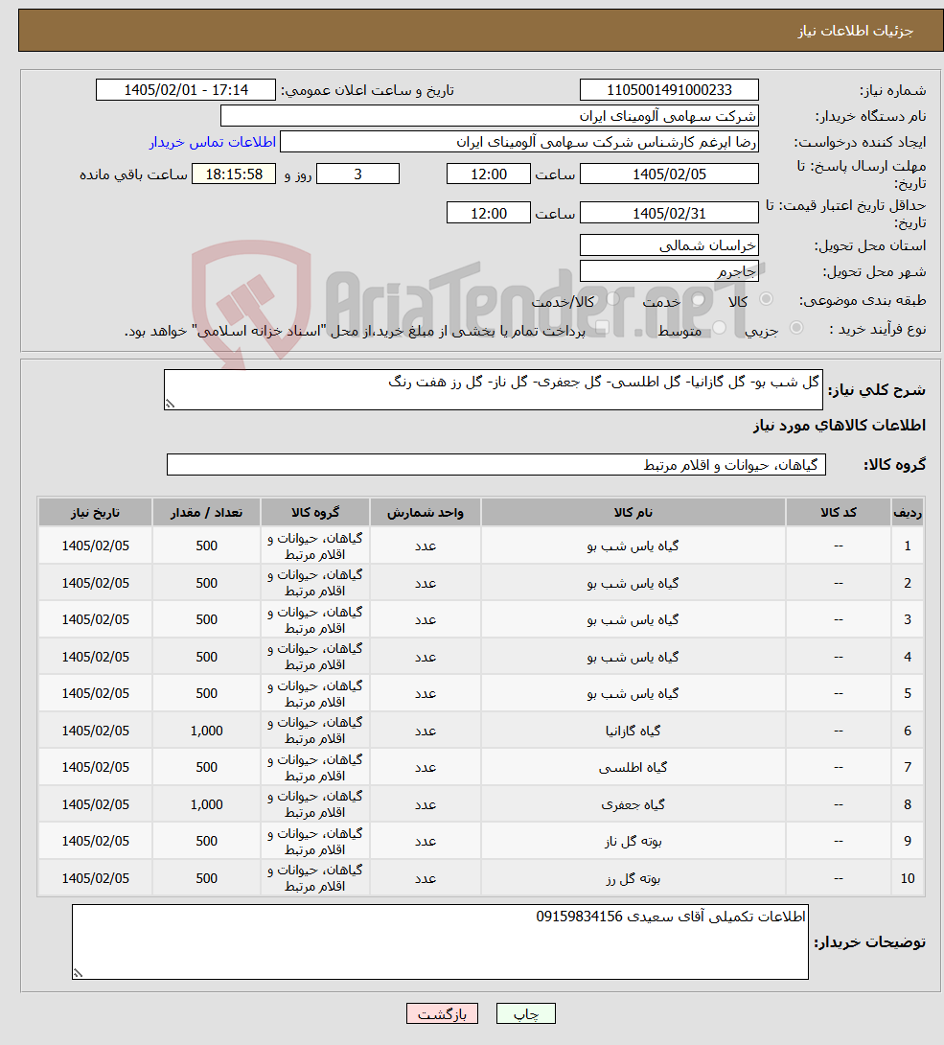Click item name بوته گل ناز in row 9
The image size is (944, 1045).
pyautogui.click(x=633, y=842)
